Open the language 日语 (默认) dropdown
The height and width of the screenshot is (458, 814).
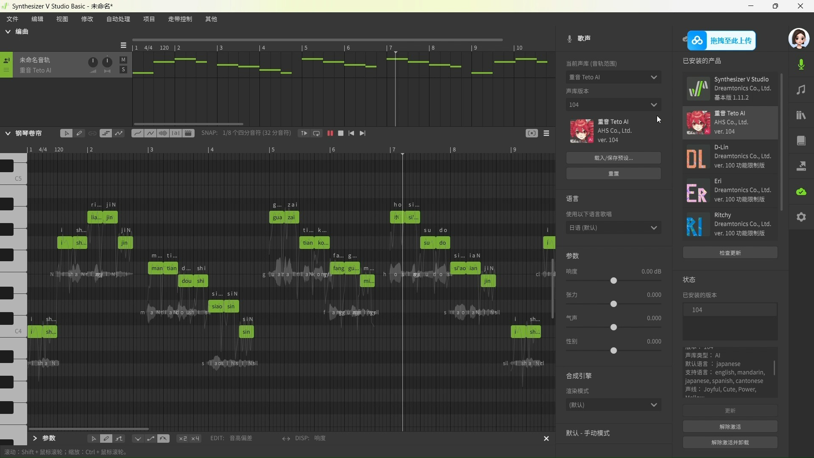tap(613, 228)
